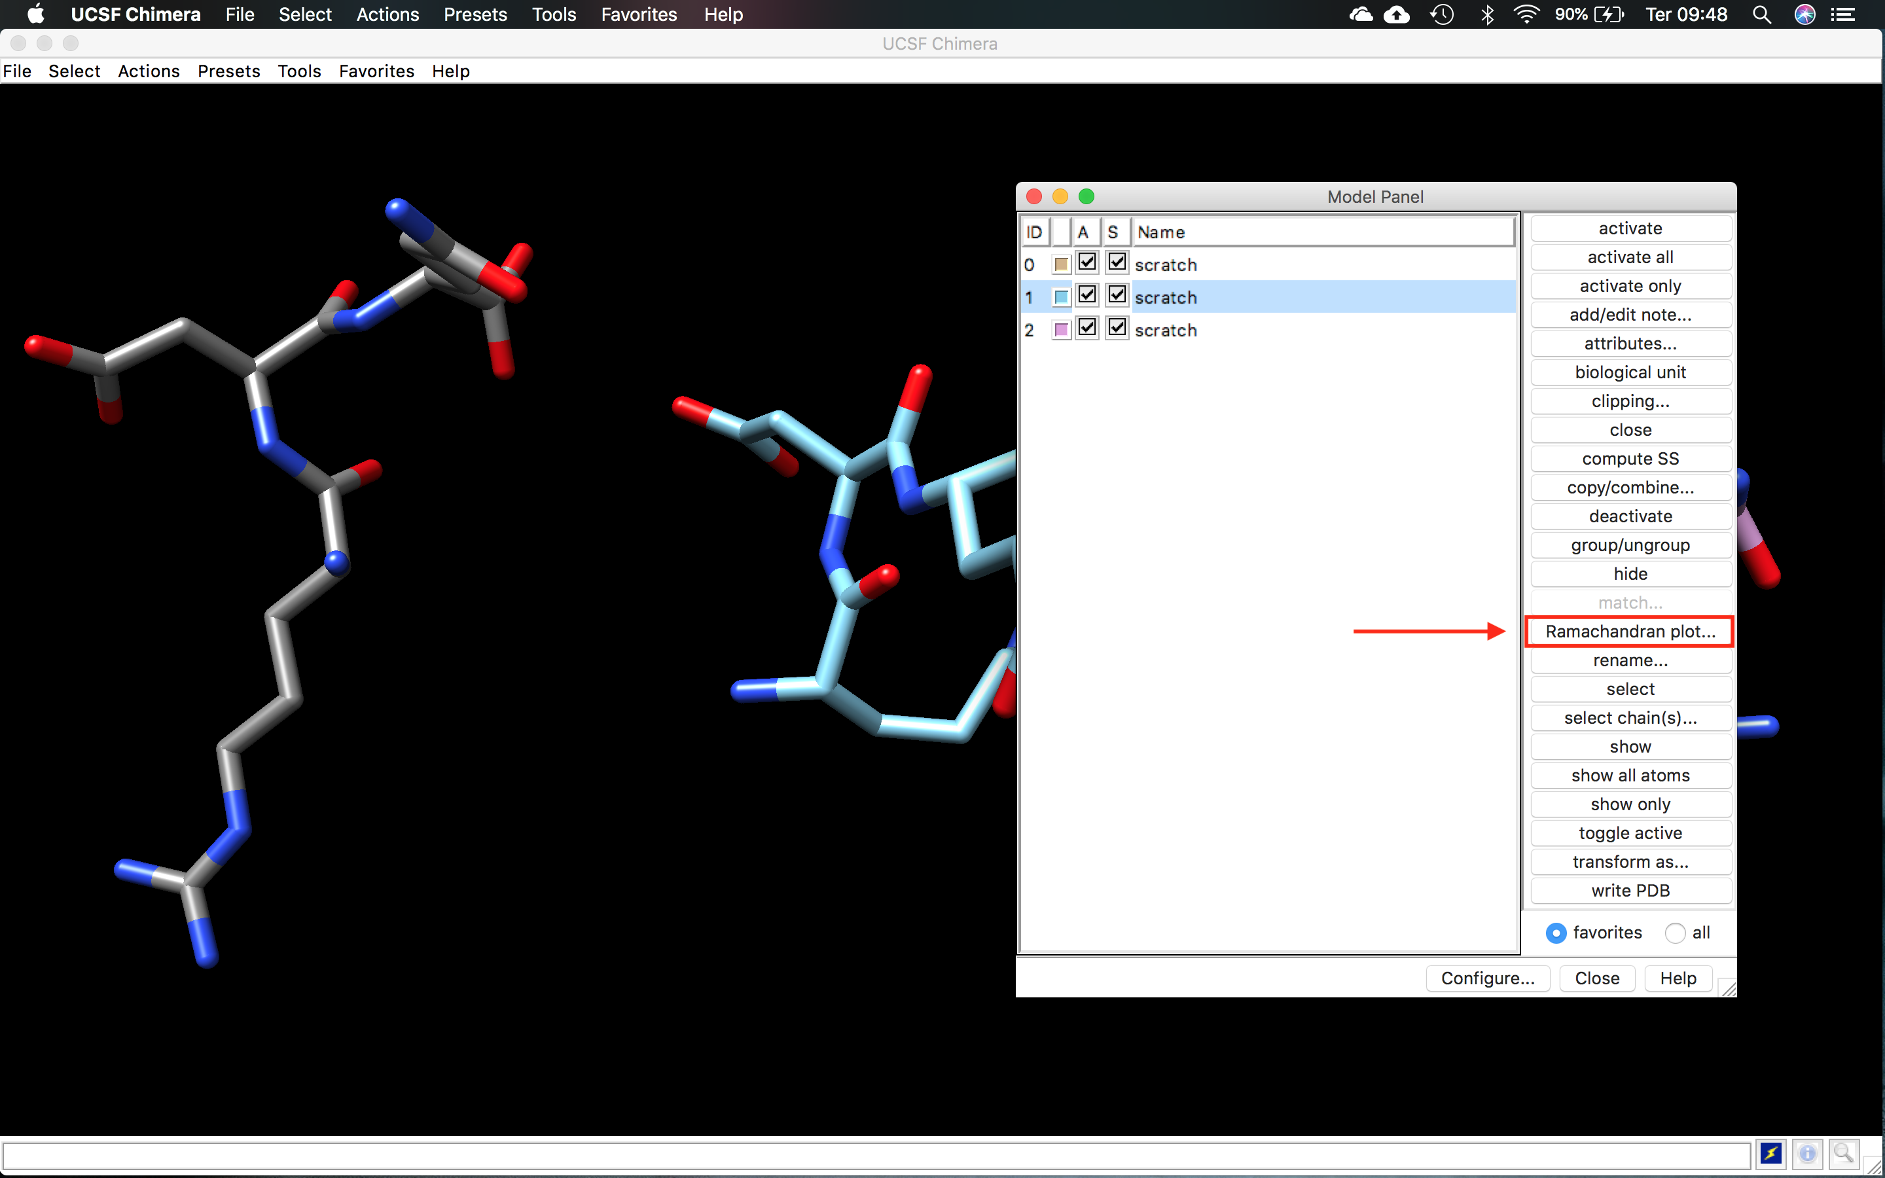The image size is (1885, 1178).
Task: Toggle the Shown checkbox for model 1
Action: point(1117,294)
